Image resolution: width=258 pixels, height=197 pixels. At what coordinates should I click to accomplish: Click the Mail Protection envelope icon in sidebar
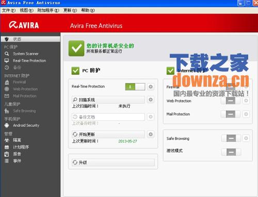pyautogui.click(x=7, y=96)
